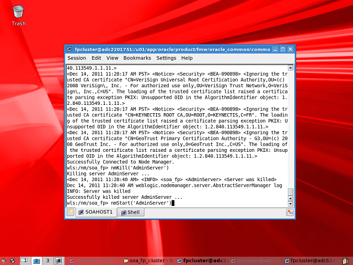Click the close tab icon at bottom right
The width and height of the screenshot is (353, 265).
coord(290,212)
